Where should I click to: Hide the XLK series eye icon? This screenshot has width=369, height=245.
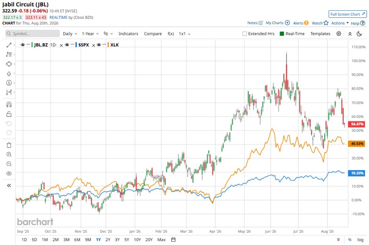pos(99,45)
